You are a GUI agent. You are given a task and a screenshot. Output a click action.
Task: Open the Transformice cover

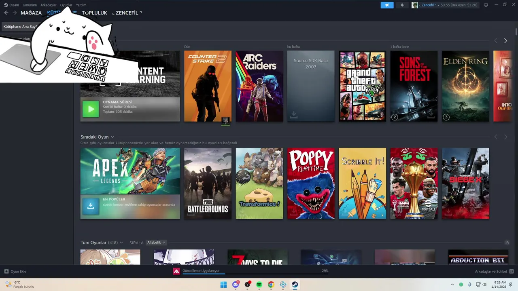(x=259, y=183)
